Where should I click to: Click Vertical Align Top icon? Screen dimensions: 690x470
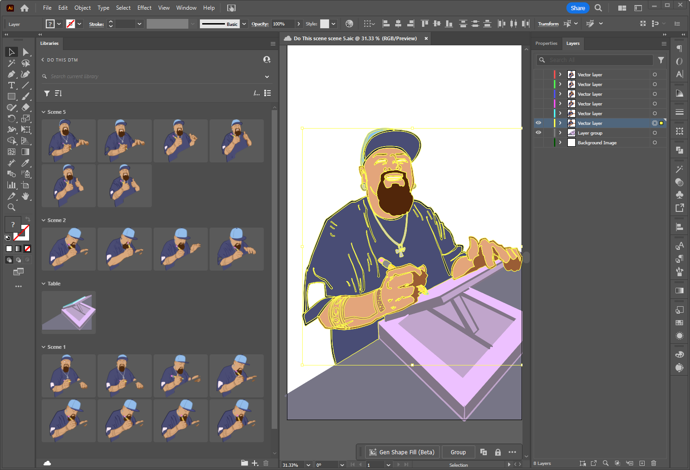424,24
